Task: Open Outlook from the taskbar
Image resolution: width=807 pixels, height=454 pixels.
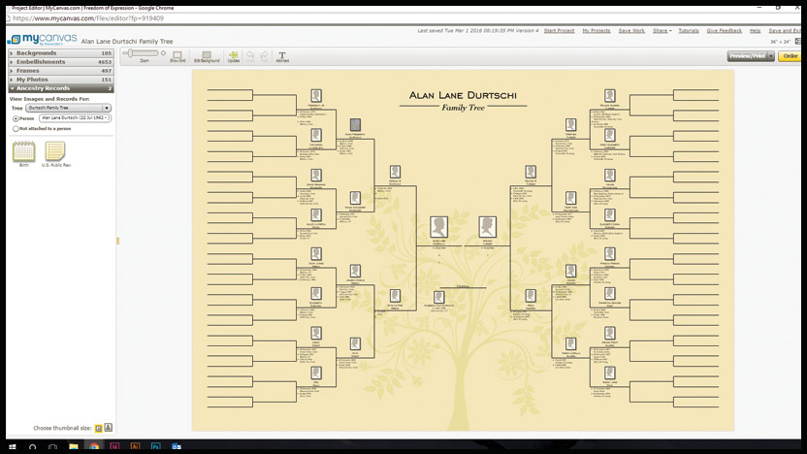Action: pos(176,447)
